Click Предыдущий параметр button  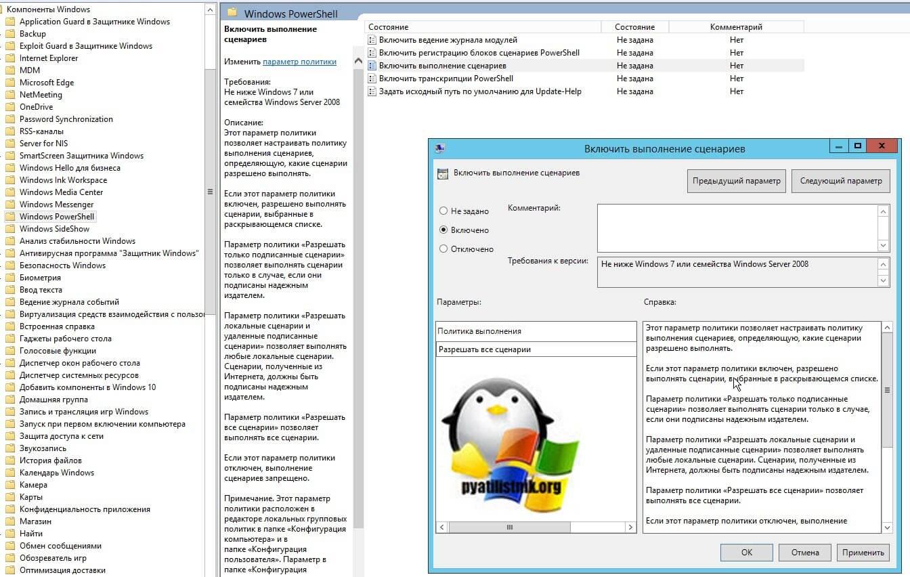[737, 181]
